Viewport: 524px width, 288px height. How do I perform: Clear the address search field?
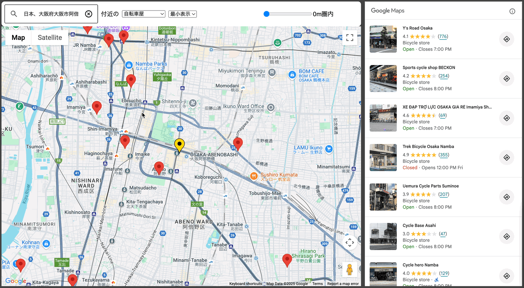click(88, 14)
